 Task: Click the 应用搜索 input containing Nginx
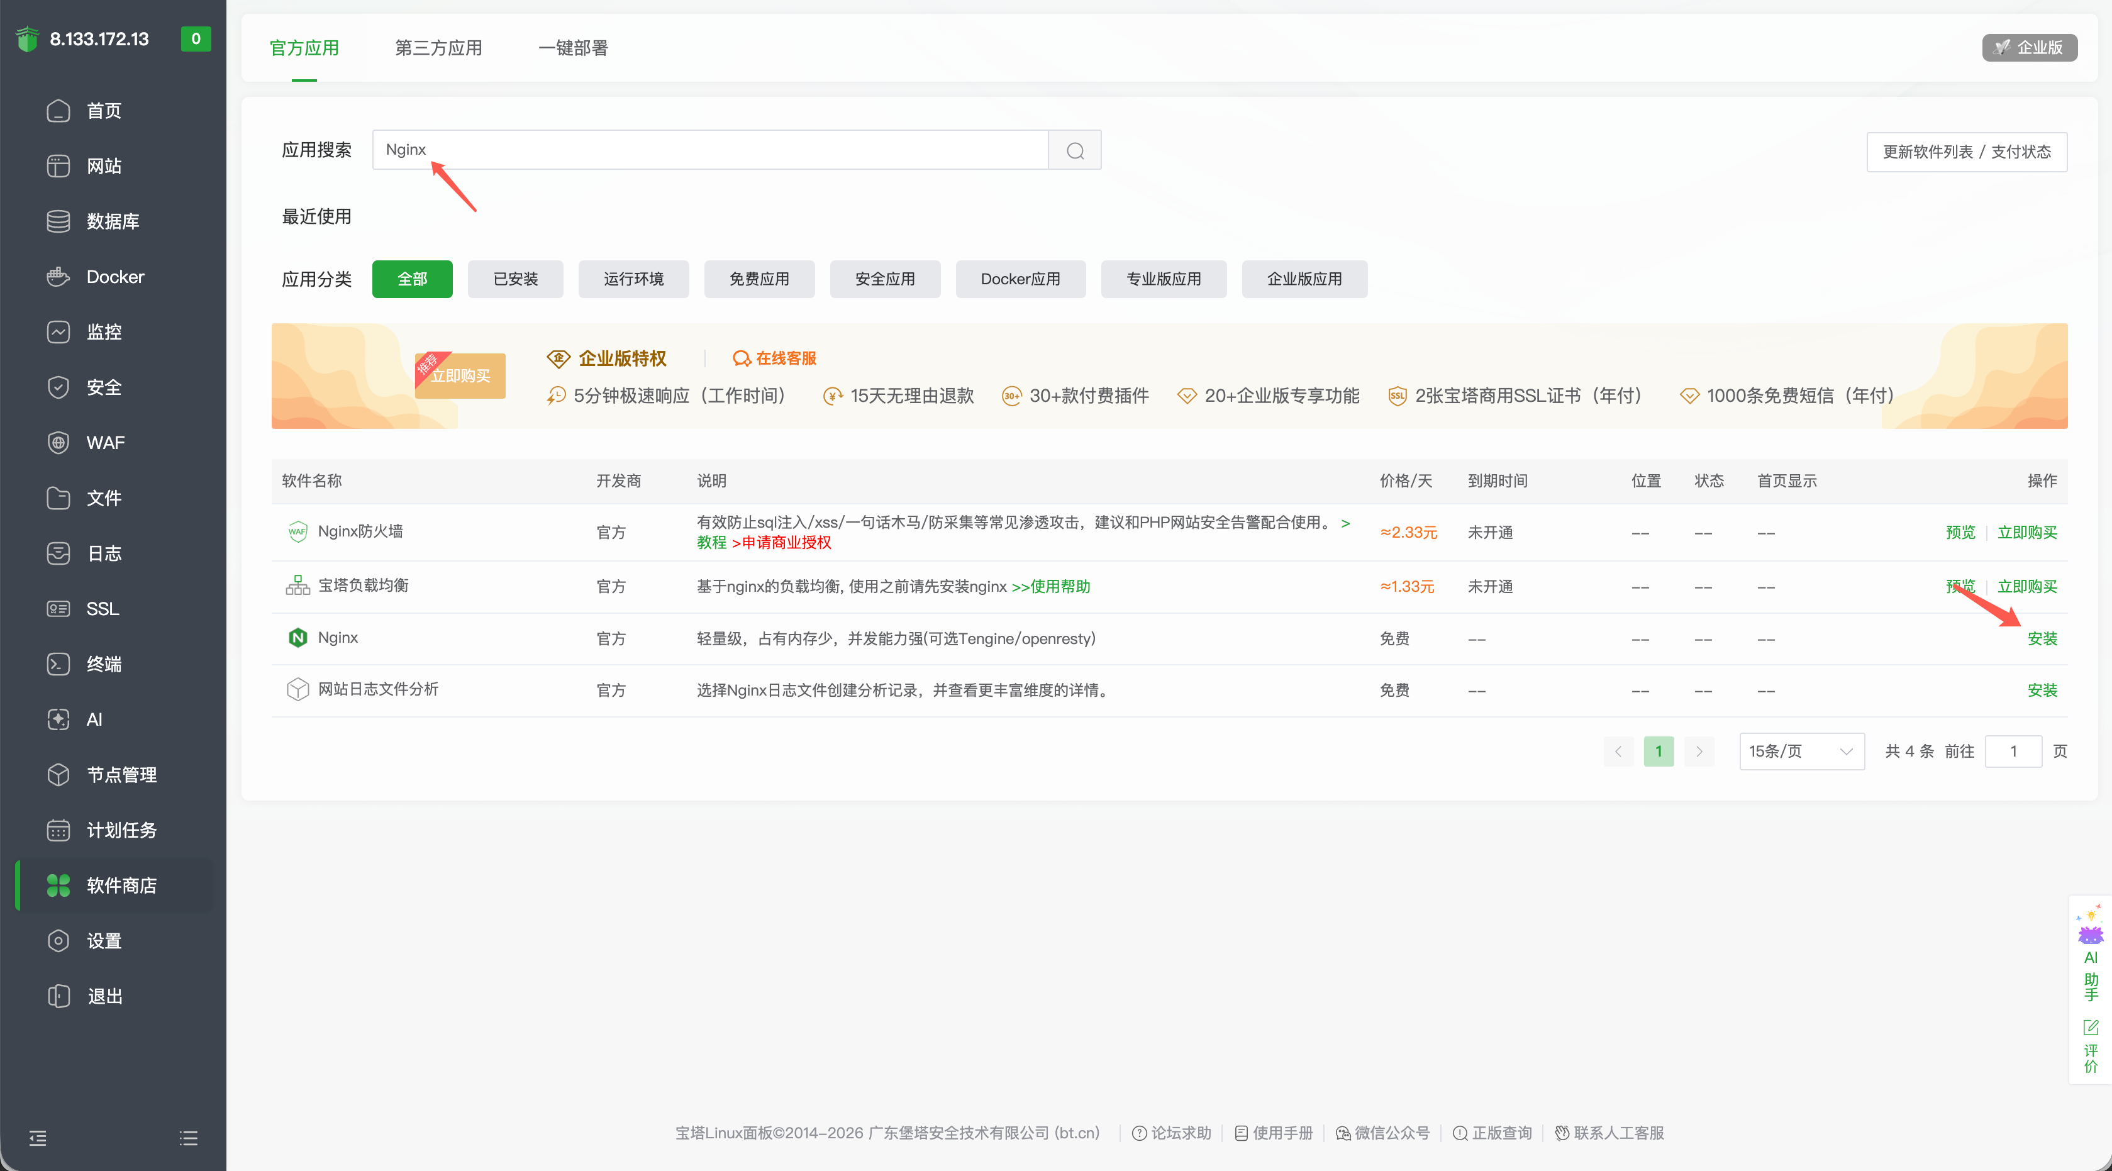tap(710, 150)
